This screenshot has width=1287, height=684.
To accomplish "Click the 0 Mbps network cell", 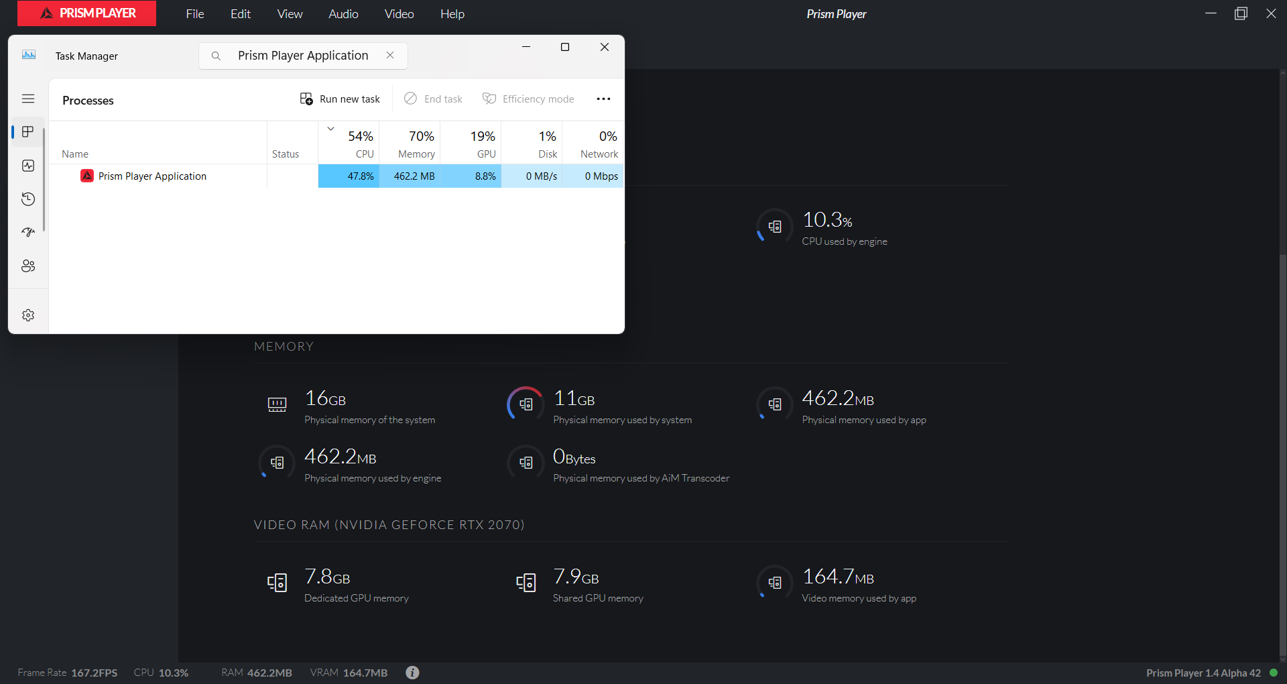I will coord(593,176).
